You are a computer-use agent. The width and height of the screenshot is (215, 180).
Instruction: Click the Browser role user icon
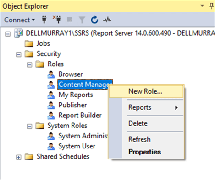(x=51, y=74)
